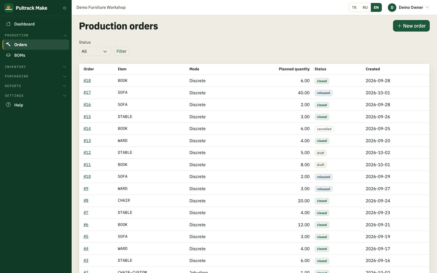Click the 40.00 planned quantity value
Image resolution: width=437 pixels, height=273 pixels.
(x=304, y=93)
